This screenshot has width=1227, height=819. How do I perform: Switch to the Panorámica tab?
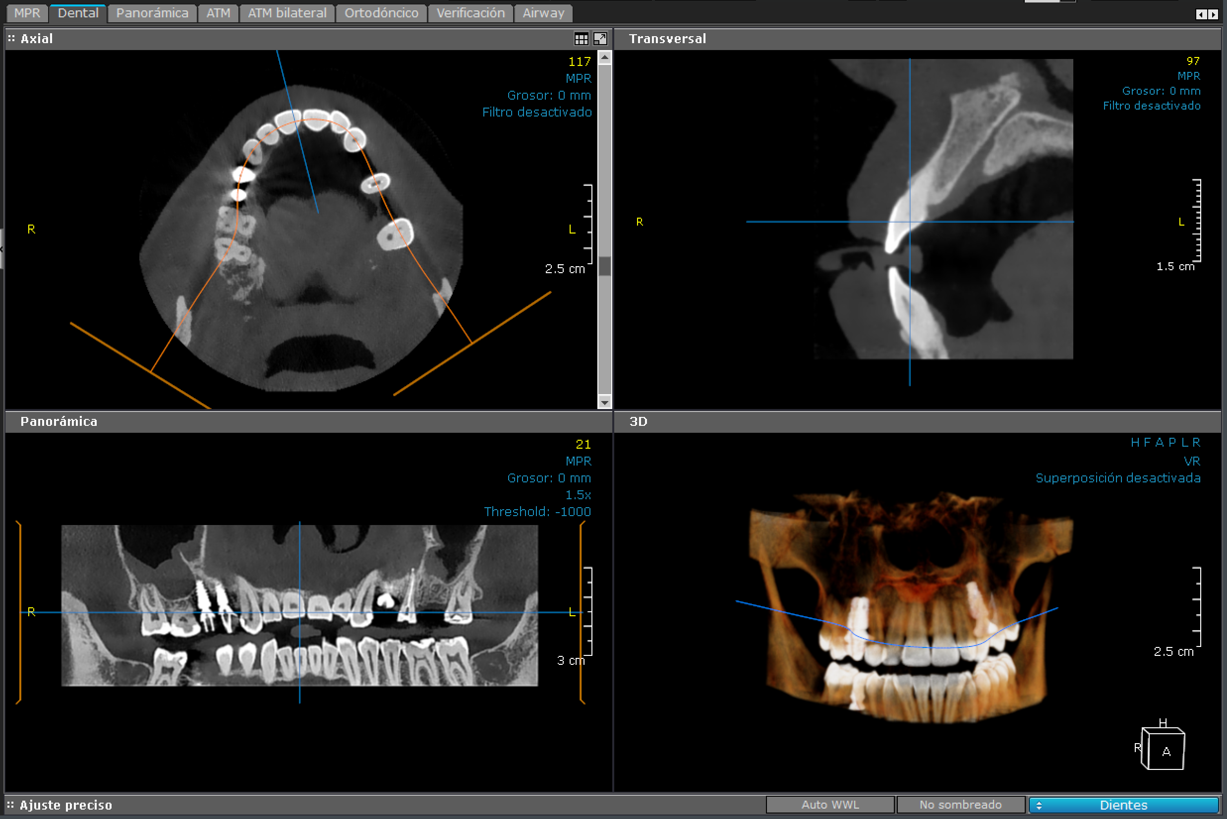(x=152, y=12)
